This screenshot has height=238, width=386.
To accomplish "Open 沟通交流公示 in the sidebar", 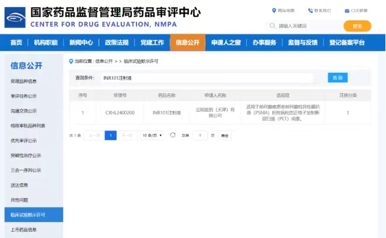I will (23, 110).
